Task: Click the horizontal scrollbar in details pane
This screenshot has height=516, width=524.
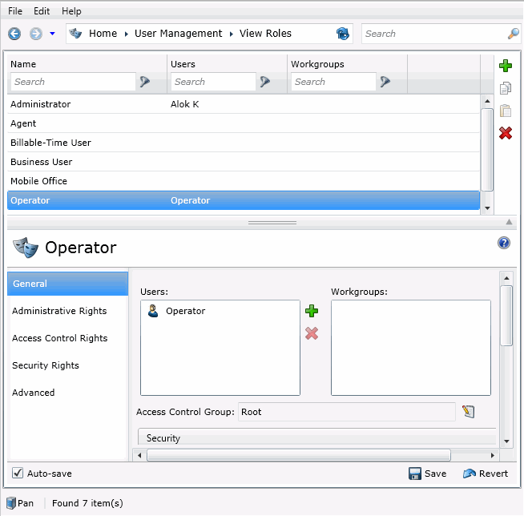Action: (x=298, y=455)
